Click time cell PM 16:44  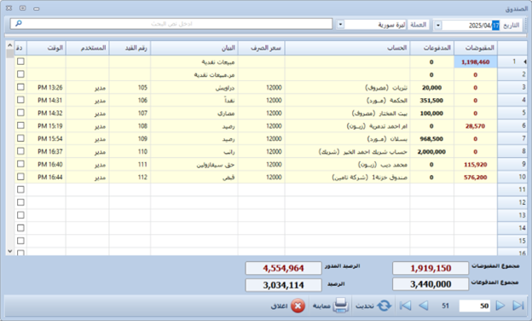pos(46,177)
